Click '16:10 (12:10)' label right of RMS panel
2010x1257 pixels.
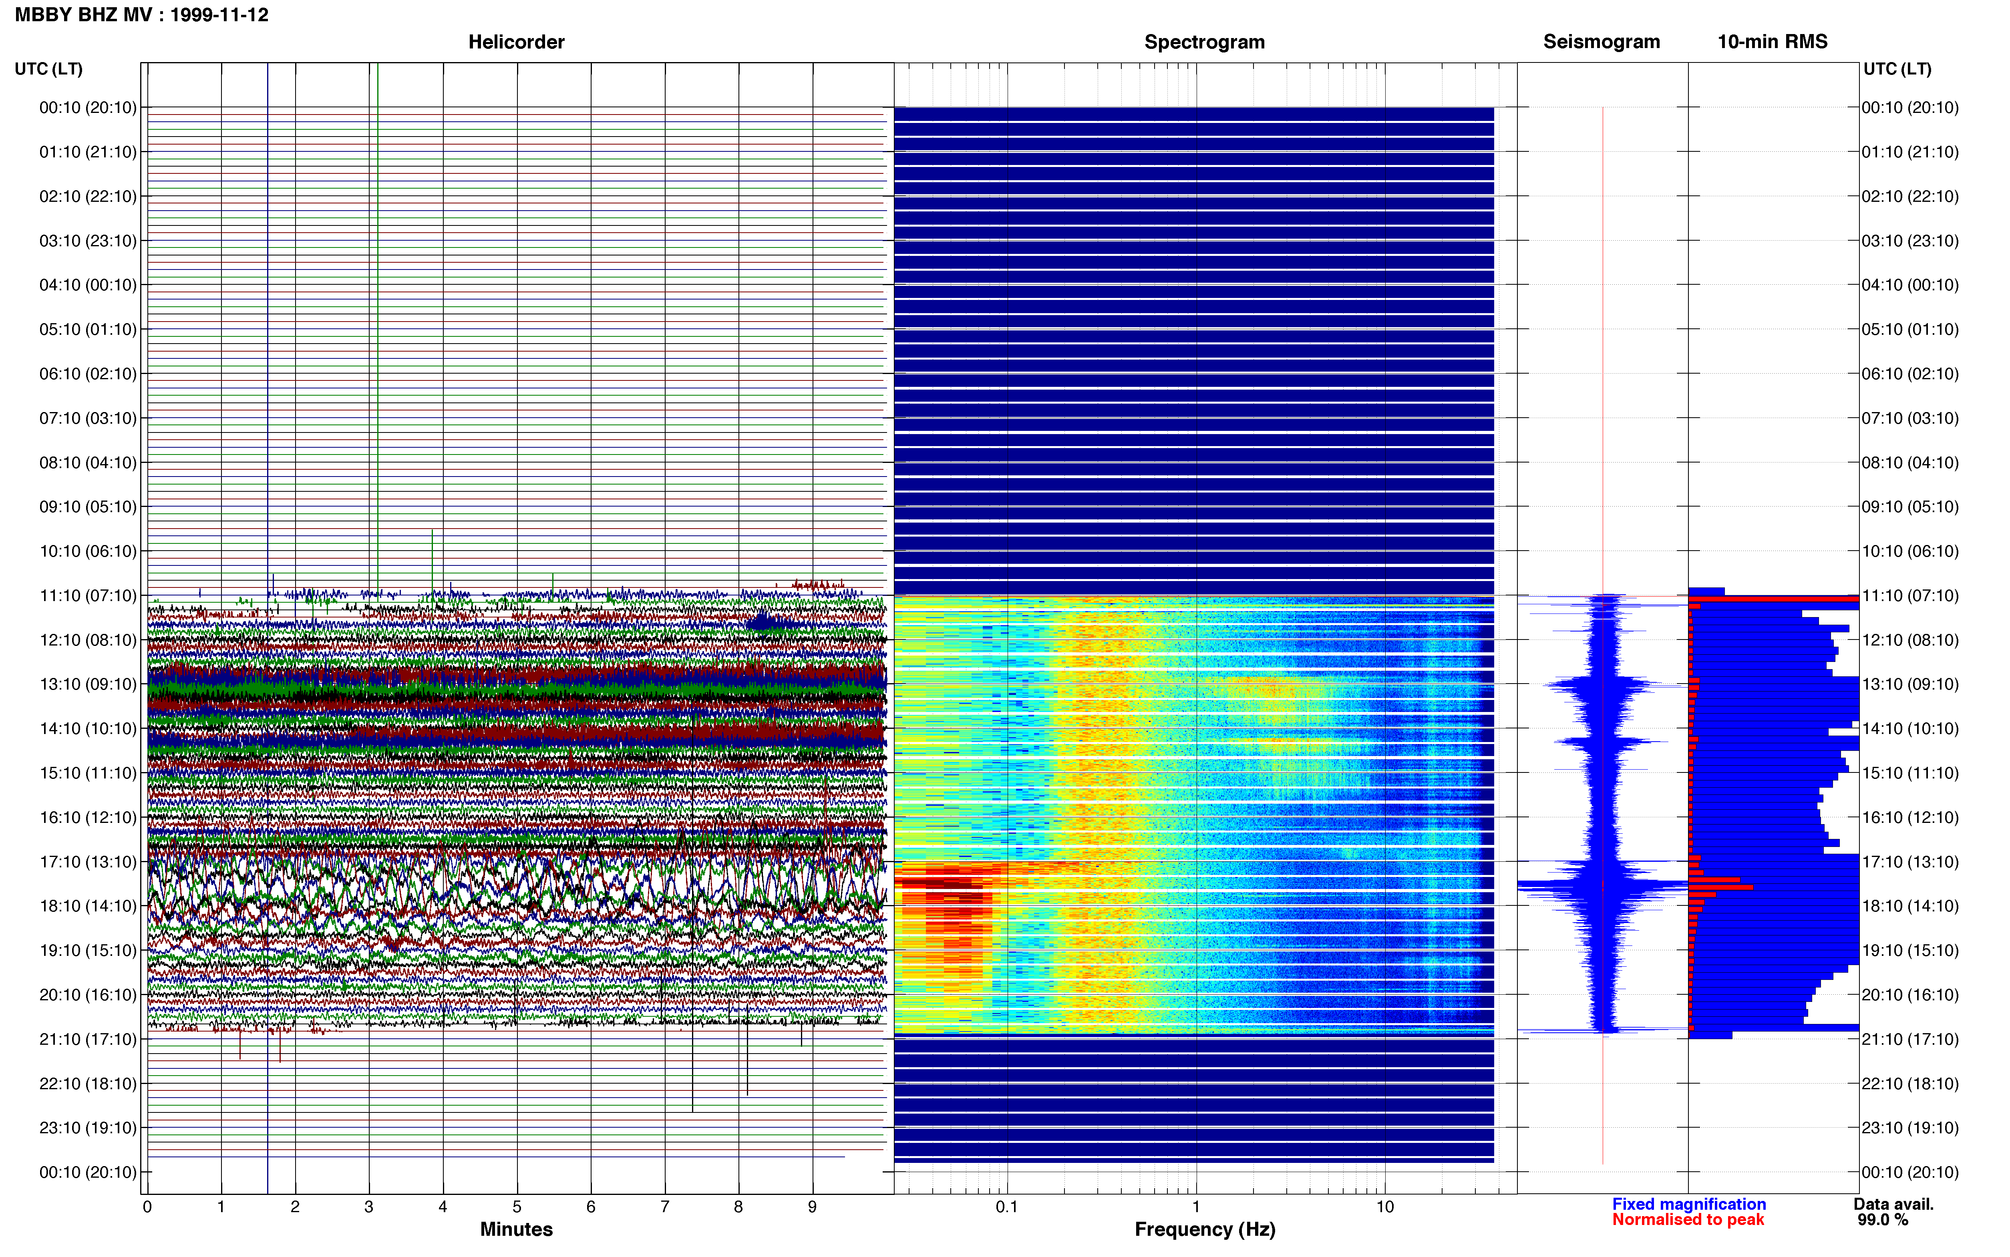pyautogui.click(x=1910, y=817)
